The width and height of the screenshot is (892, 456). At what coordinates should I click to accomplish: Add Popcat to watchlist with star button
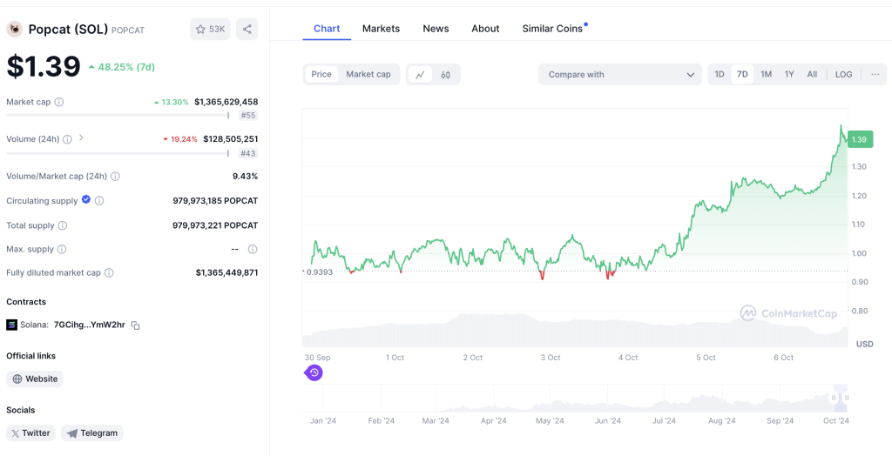click(210, 29)
